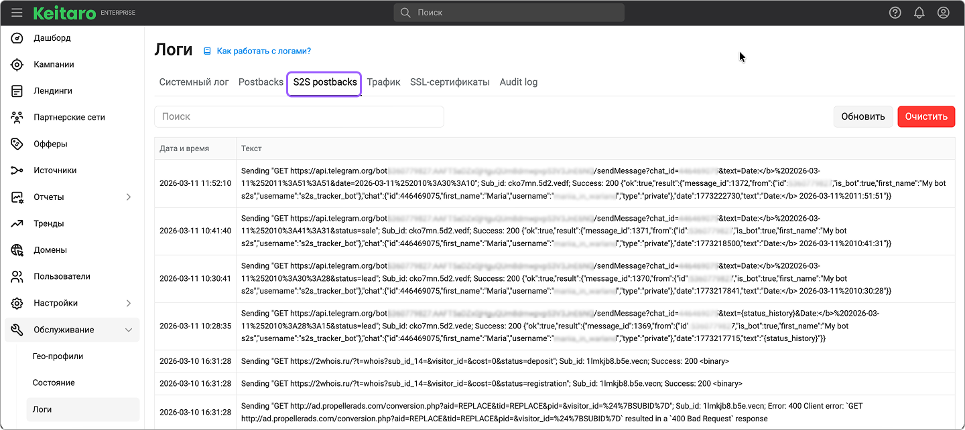
Task: Open notifications bell icon
Action: (x=919, y=13)
